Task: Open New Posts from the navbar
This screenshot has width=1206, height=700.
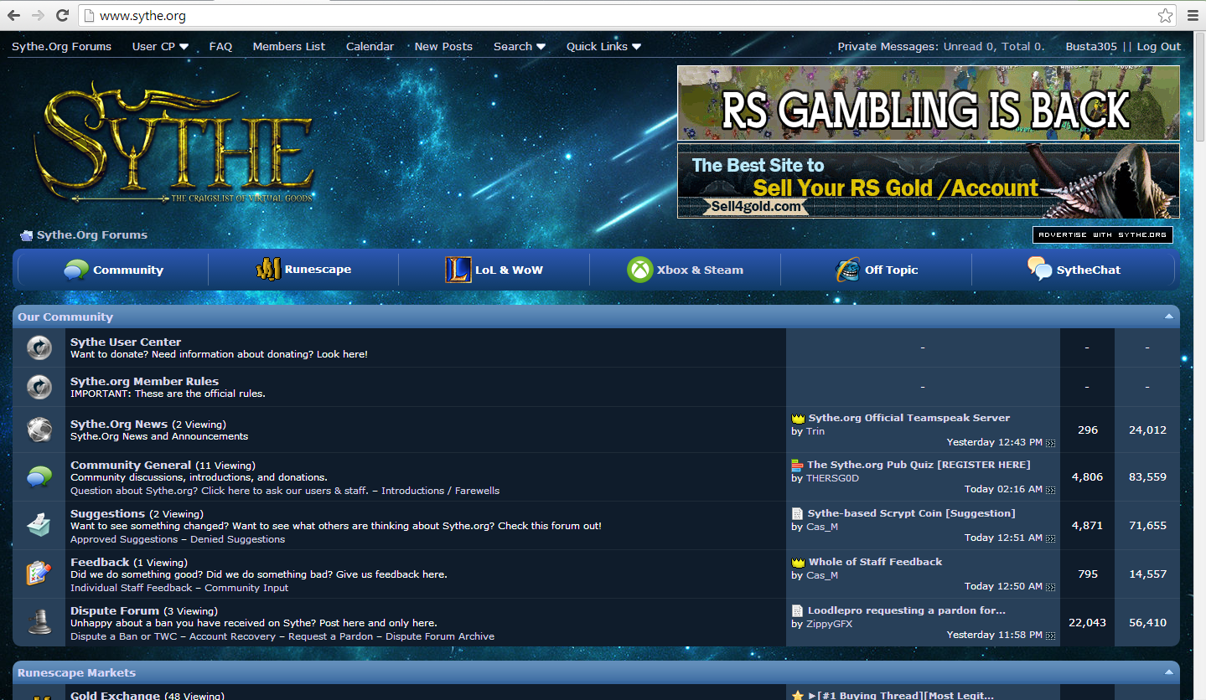Action: 443,46
